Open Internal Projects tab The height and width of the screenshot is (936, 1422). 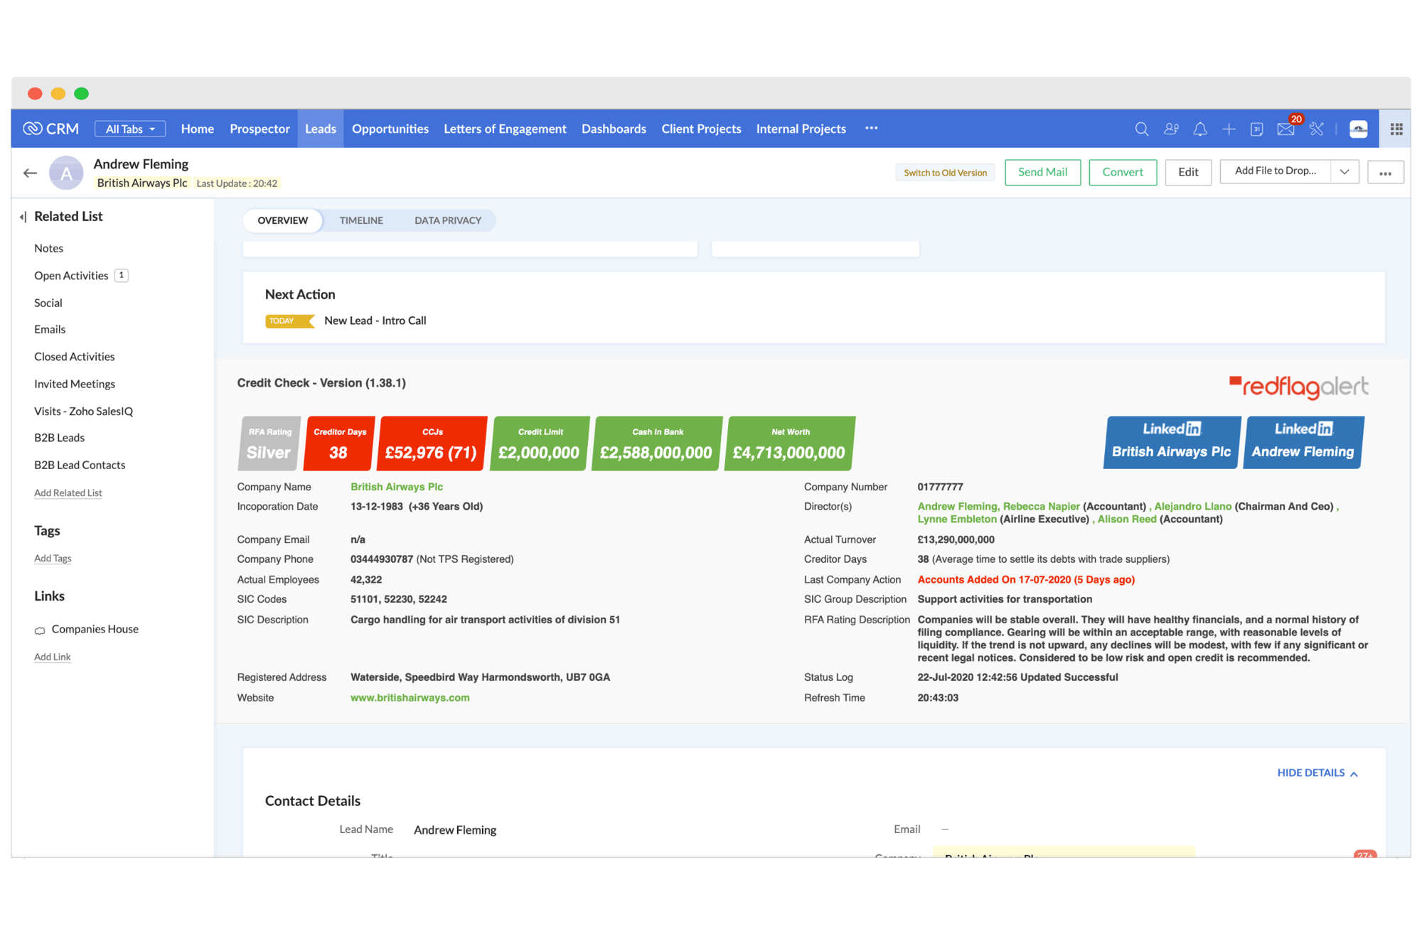coord(801,129)
